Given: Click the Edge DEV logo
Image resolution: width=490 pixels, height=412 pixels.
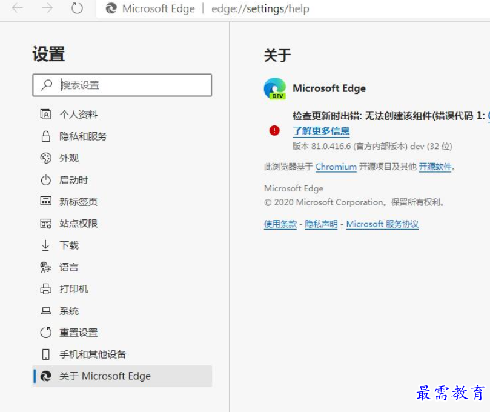Looking at the screenshot, I should coord(275,89).
